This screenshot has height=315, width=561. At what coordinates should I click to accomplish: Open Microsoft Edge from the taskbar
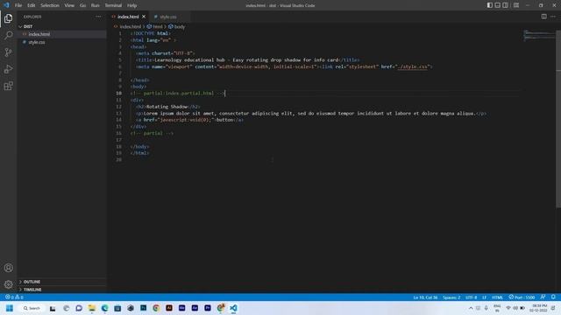pos(104,308)
